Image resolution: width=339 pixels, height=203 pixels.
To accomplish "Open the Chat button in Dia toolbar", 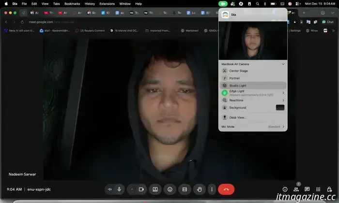I will (x=328, y=22).
